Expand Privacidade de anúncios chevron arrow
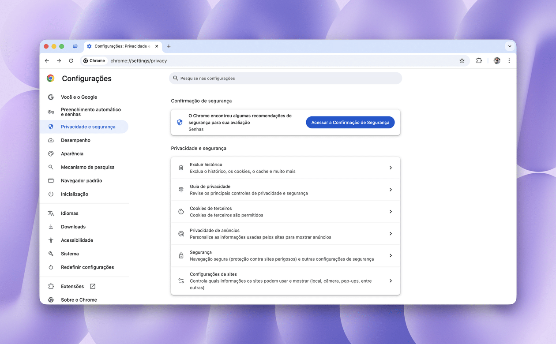The width and height of the screenshot is (556, 344). [x=391, y=234]
